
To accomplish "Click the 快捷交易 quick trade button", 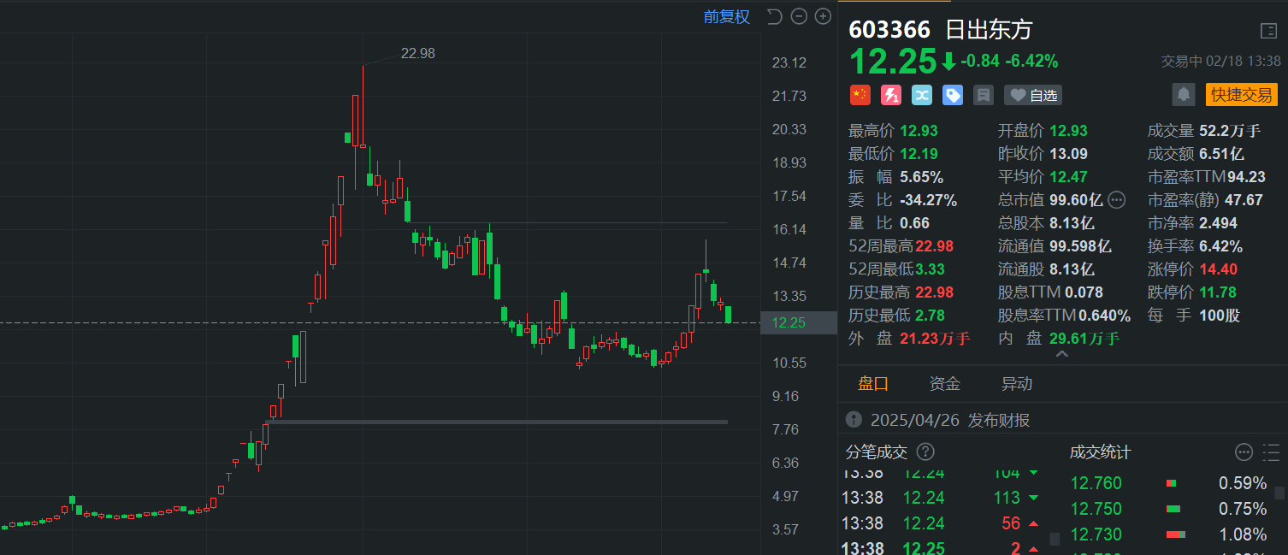I will pyautogui.click(x=1241, y=94).
